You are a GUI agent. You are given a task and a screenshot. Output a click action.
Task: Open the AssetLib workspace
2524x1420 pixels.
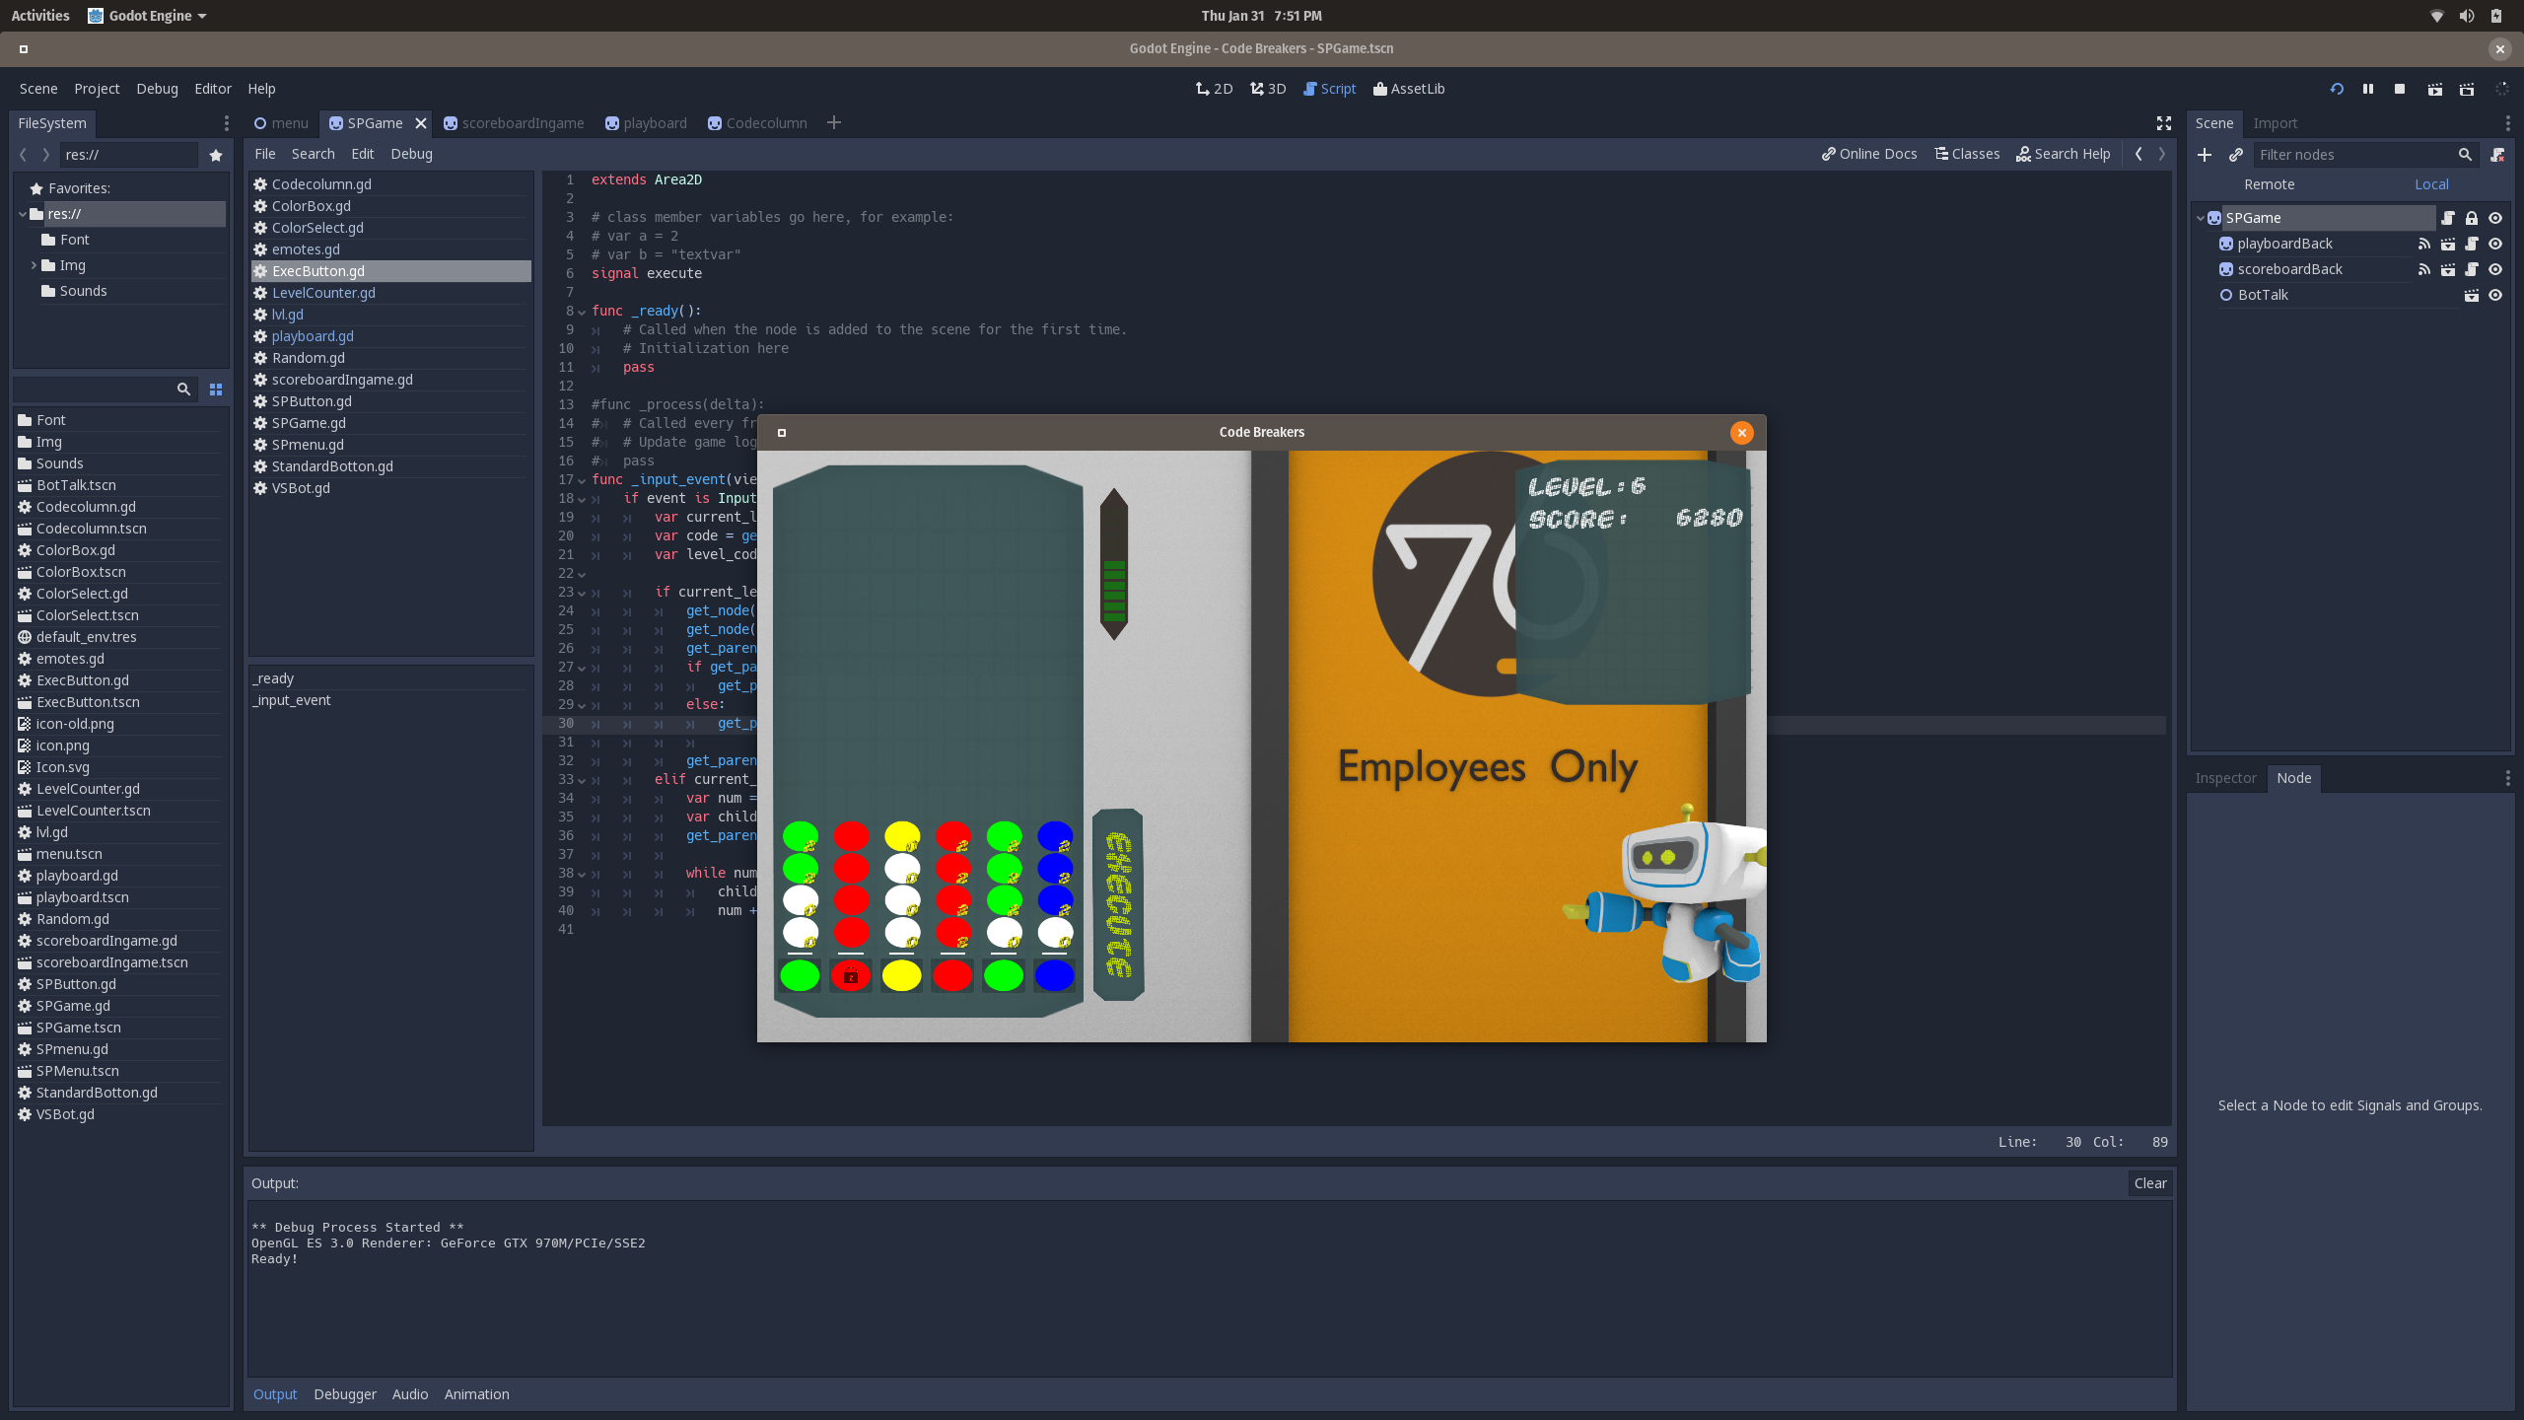click(1409, 89)
